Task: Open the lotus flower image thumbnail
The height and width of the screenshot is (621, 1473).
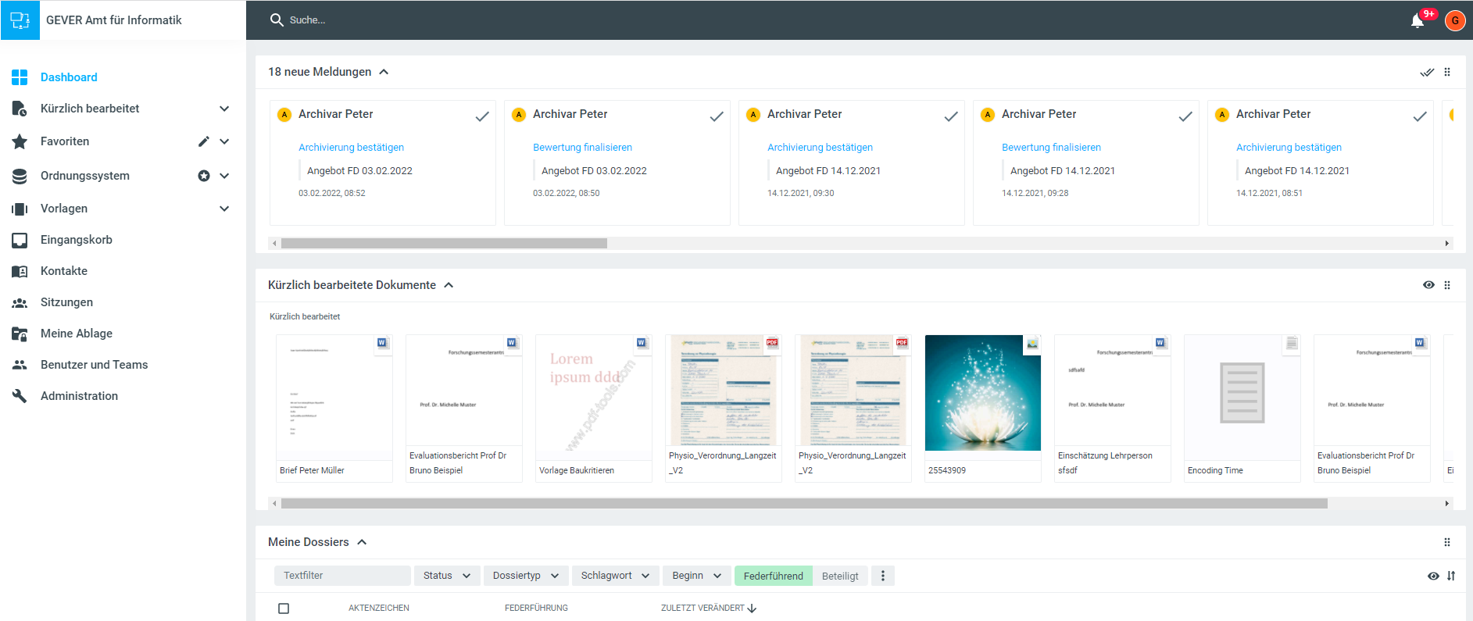Action: coord(982,393)
